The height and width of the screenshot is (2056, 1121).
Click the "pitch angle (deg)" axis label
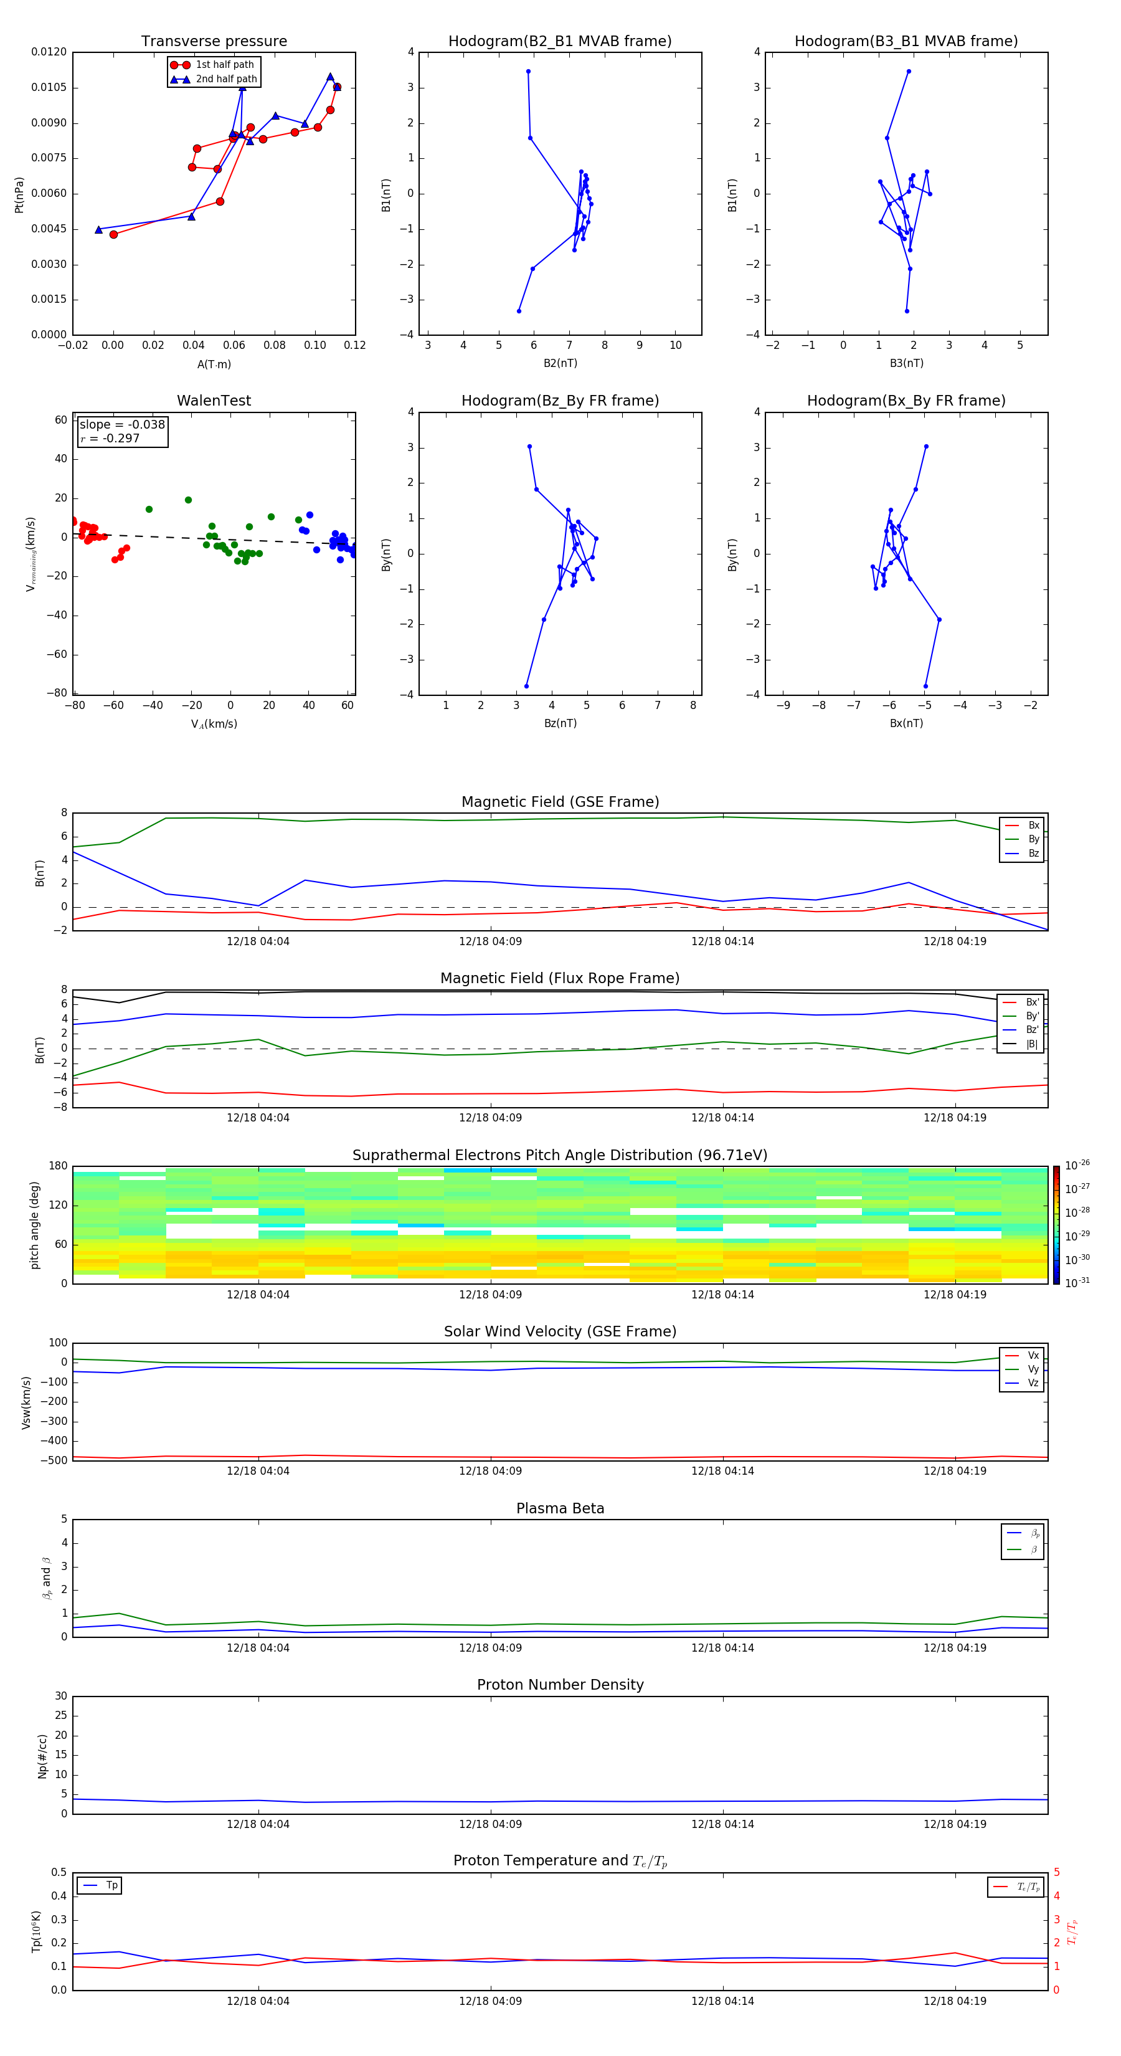(x=34, y=1225)
